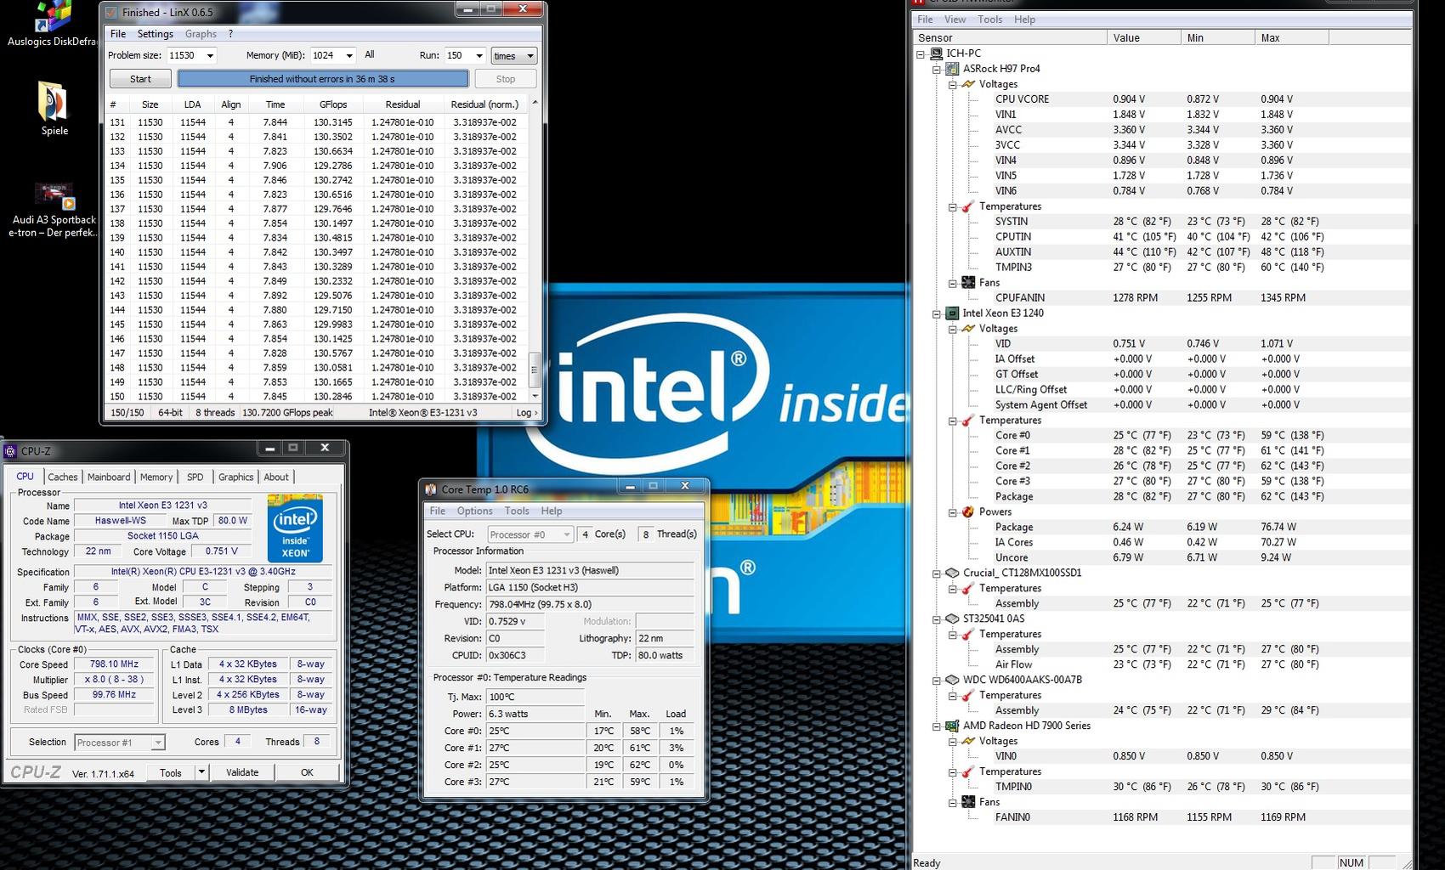The image size is (1445, 870).
Task: Click Temperatures icon under Crucial SSD
Action: click(967, 589)
